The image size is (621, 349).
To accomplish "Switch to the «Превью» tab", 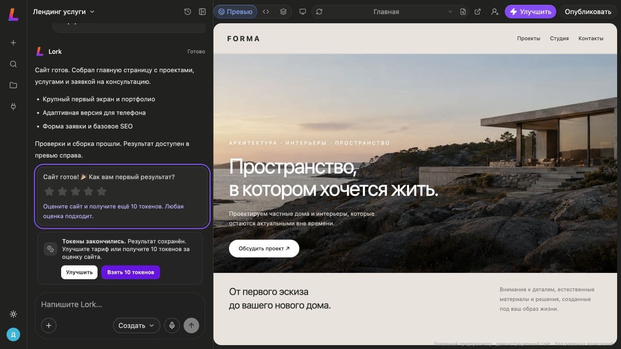I will (x=235, y=12).
